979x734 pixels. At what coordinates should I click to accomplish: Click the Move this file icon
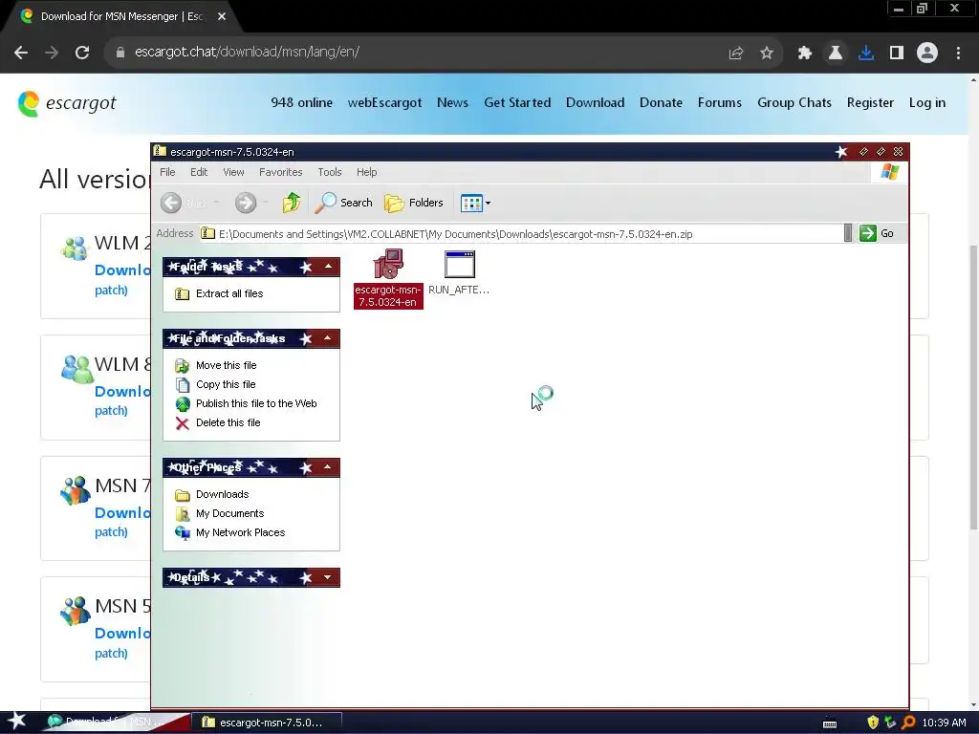(183, 366)
